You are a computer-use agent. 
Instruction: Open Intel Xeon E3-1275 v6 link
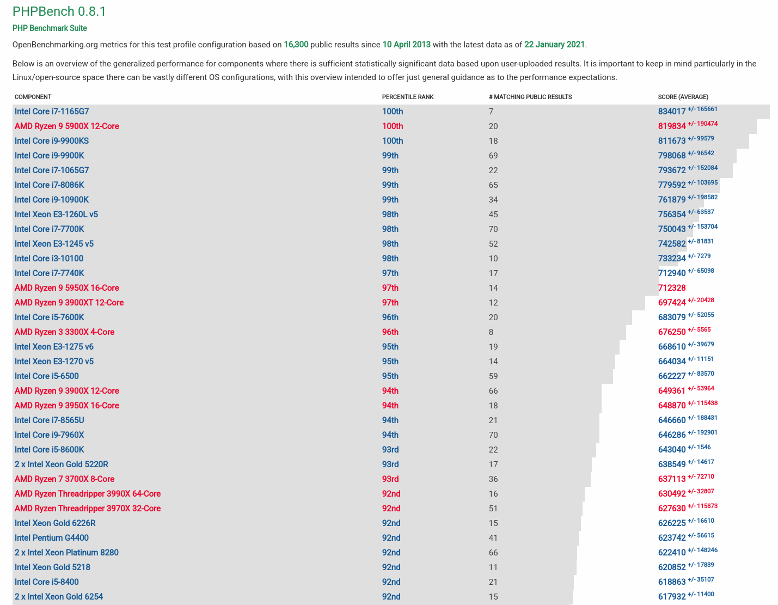pos(54,347)
